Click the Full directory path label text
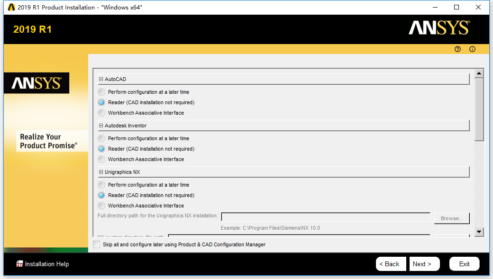This screenshot has height=279, width=493. pyautogui.click(x=157, y=216)
